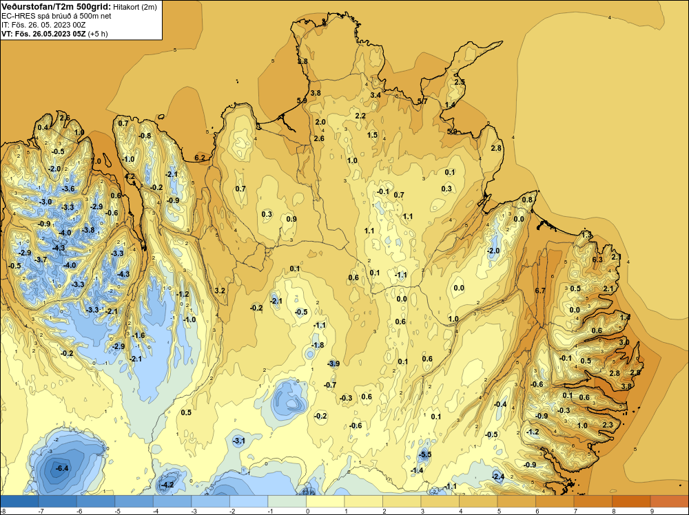Screen dimensions: 689x515
Task: Click the 'EC-HRES spá brúuð á 500m net' line
Action: 56,16
